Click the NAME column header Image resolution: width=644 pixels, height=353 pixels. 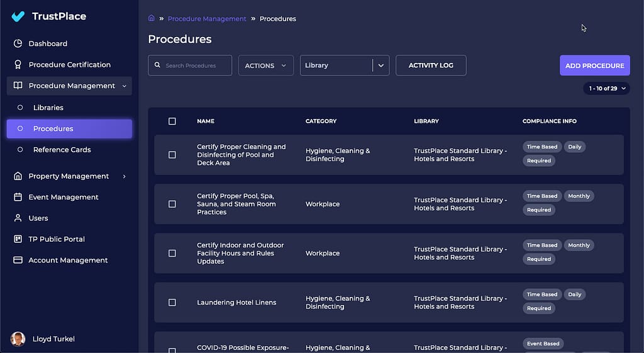coord(206,121)
